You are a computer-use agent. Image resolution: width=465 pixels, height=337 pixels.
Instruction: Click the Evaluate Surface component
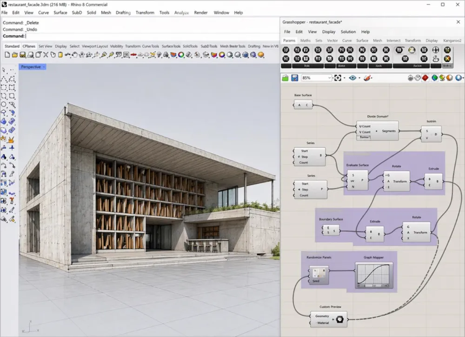[357, 180]
